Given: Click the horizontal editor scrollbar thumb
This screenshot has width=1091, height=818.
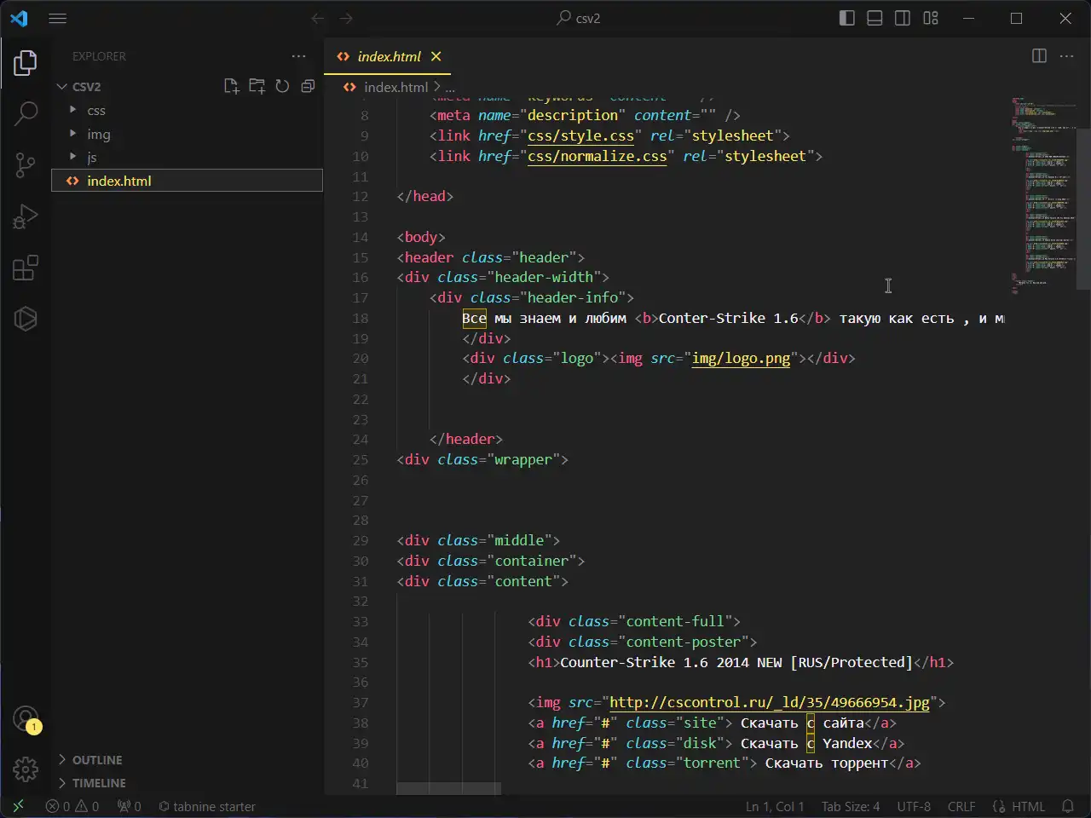Looking at the screenshot, I should 448,789.
